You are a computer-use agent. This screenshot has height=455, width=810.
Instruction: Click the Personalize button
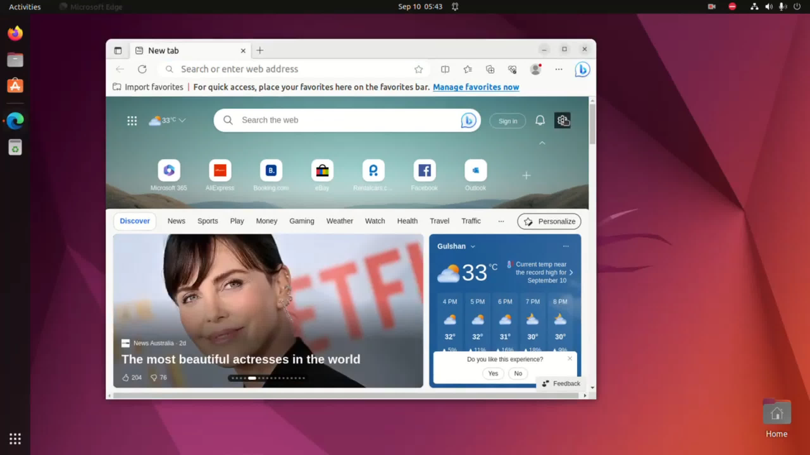(549, 221)
